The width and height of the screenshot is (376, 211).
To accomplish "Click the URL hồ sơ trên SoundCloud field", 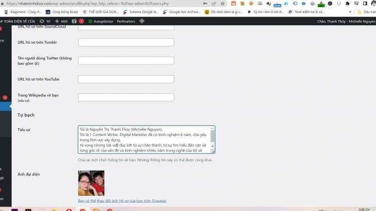I will [x=126, y=27].
